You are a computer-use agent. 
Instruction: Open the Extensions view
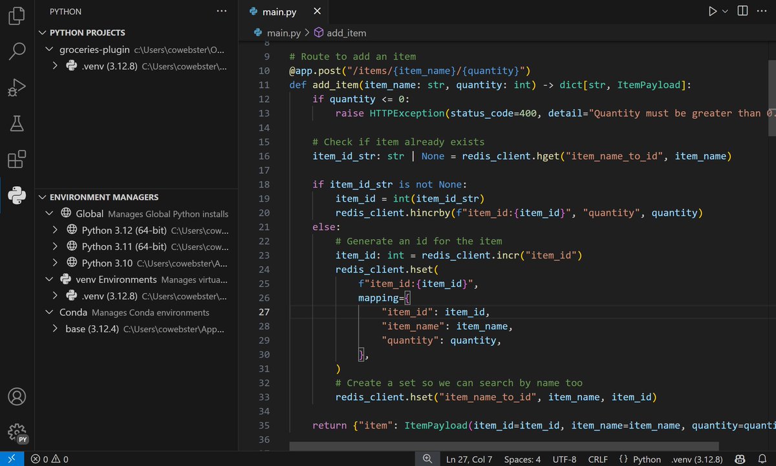point(17,159)
